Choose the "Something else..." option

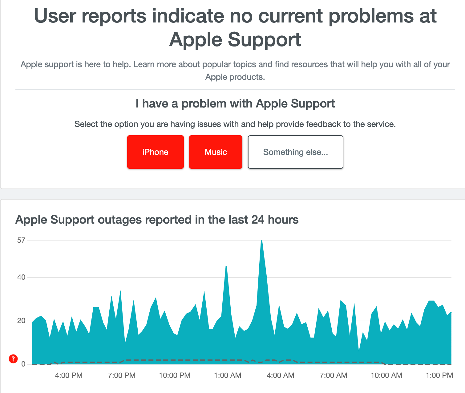pos(295,152)
